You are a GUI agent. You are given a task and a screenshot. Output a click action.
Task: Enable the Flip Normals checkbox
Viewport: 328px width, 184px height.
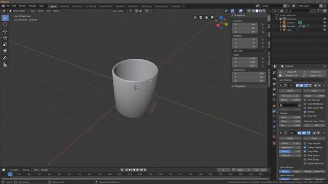[305, 100]
